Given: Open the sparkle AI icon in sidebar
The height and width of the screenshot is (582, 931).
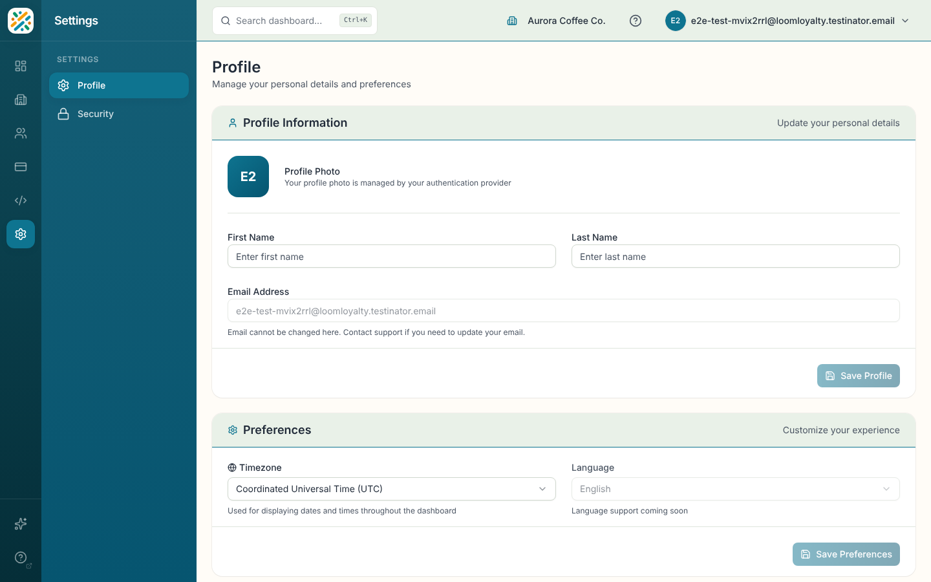Looking at the screenshot, I should pos(21,524).
